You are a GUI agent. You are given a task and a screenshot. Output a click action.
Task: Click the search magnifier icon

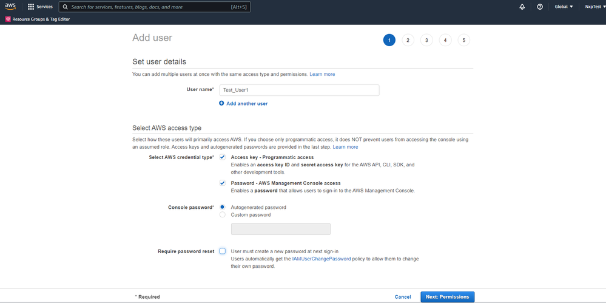(x=64, y=7)
